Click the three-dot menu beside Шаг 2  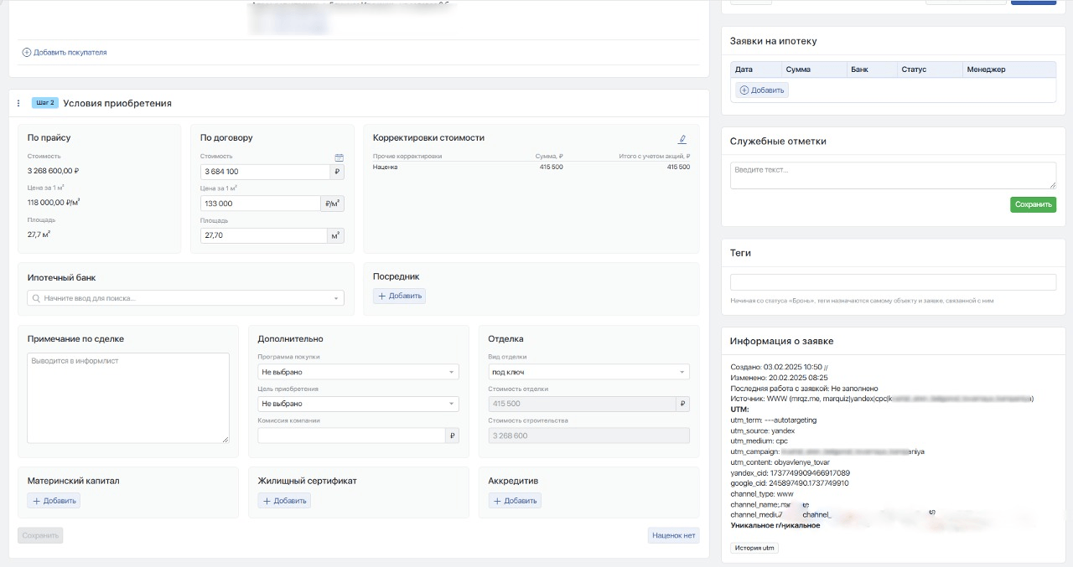[x=18, y=104]
